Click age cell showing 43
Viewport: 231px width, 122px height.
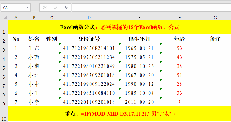(x=179, y=57)
